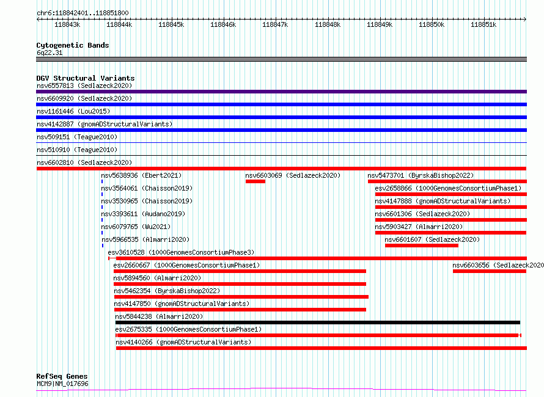Click the red bar under nsv5462354
Screen dimensions: 544x397
click(x=241, y=297)
